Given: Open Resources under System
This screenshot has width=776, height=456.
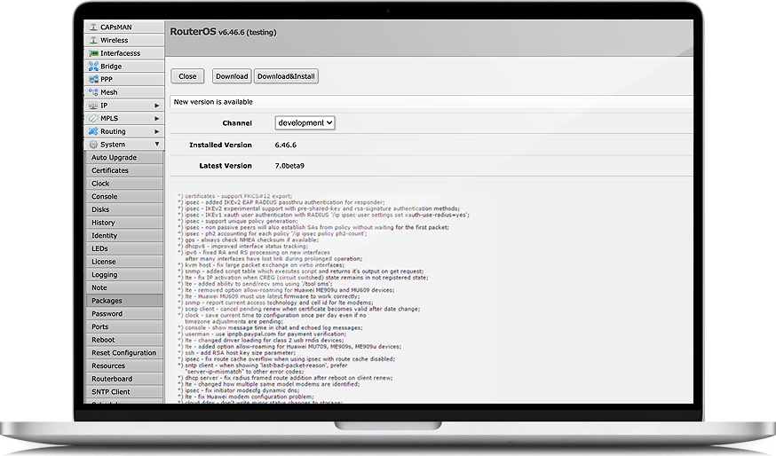Looking at the screenshot, I should coord(124,366).
